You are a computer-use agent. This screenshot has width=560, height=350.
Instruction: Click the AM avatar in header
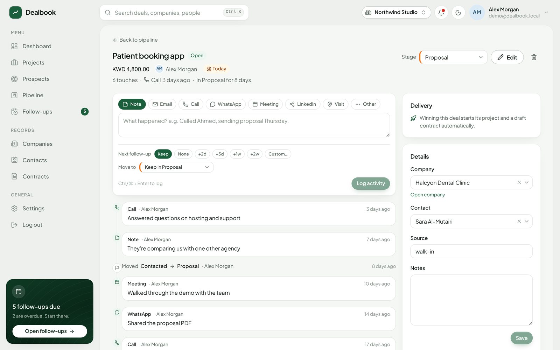point(477,13)
